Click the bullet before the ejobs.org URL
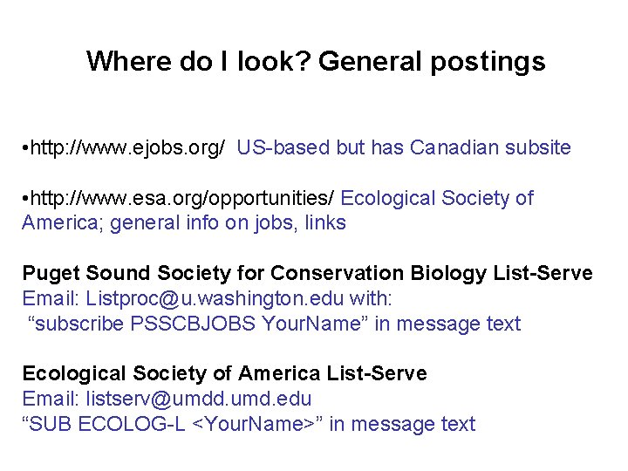Image resolution: width=628 pixels, height=471 pixels. [x=25, y=148]
